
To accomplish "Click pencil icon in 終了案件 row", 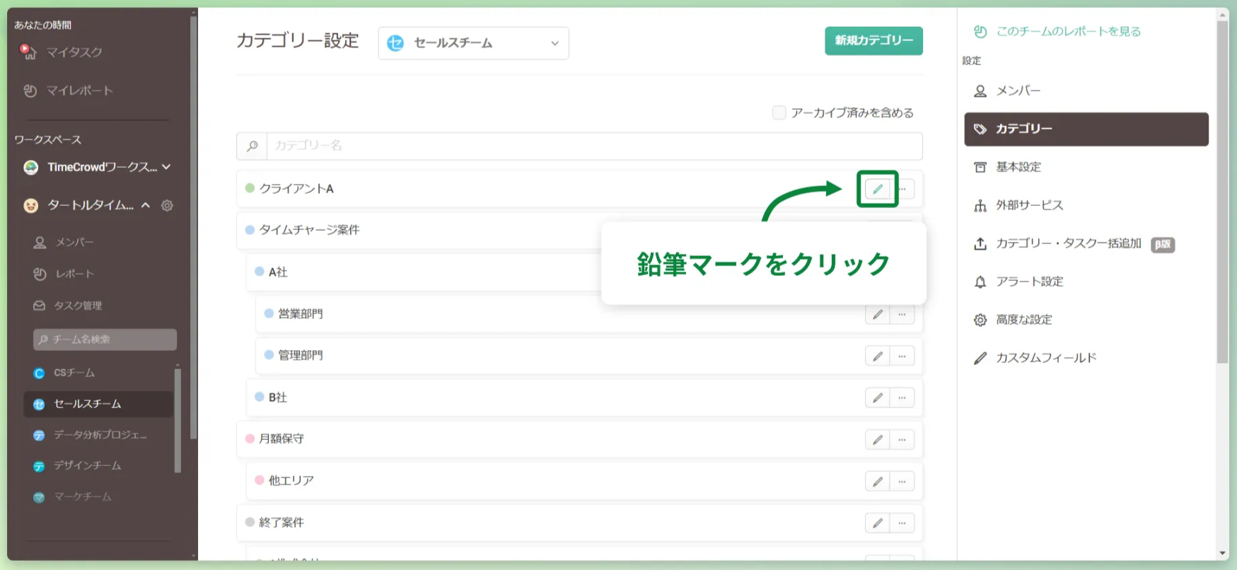I will point(878,523).
